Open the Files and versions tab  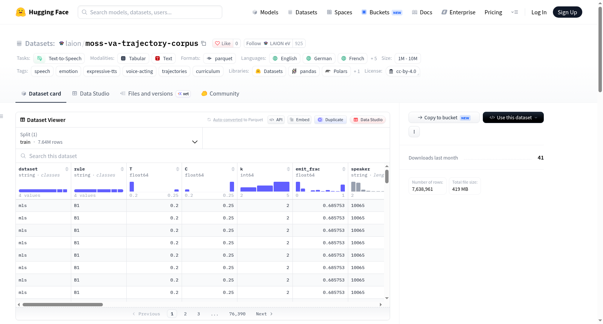(155, 93)
